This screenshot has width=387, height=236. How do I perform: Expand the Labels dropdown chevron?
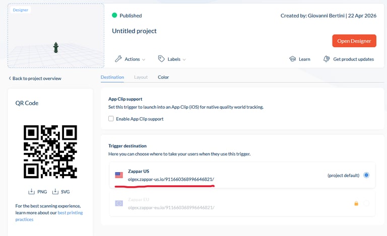click(184, 59)
